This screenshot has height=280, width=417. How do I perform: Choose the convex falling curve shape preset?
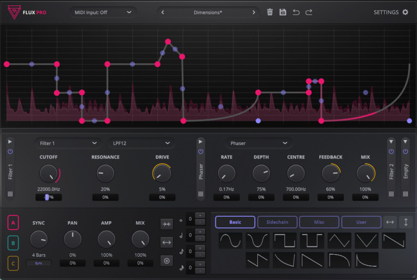340,260
